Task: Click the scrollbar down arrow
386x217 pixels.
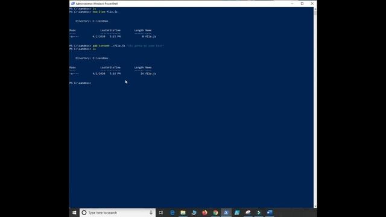Action: (315, 206)
